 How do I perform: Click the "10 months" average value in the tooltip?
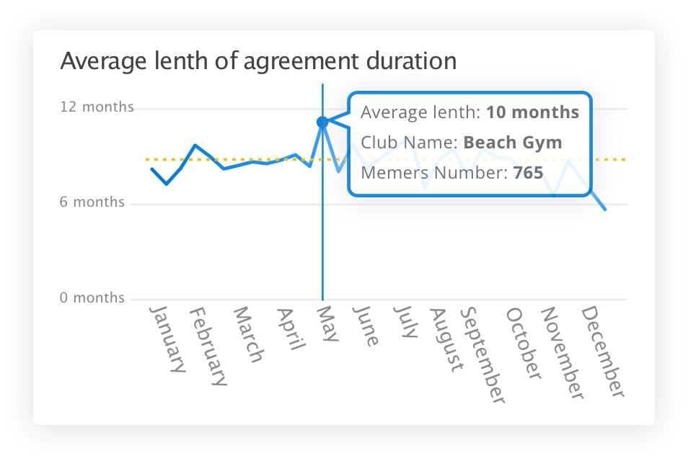point(532,112)
